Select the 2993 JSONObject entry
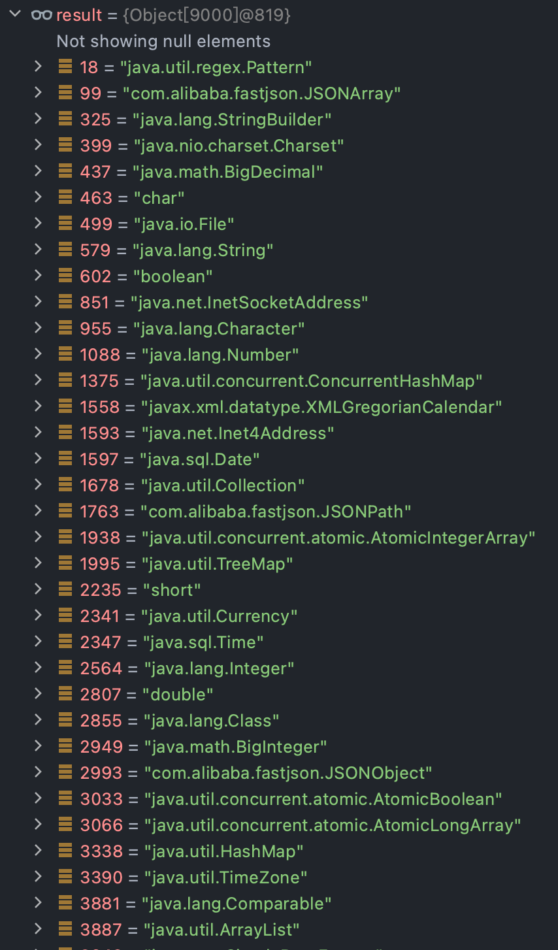 pyautogui.click(x=256, y=773)
